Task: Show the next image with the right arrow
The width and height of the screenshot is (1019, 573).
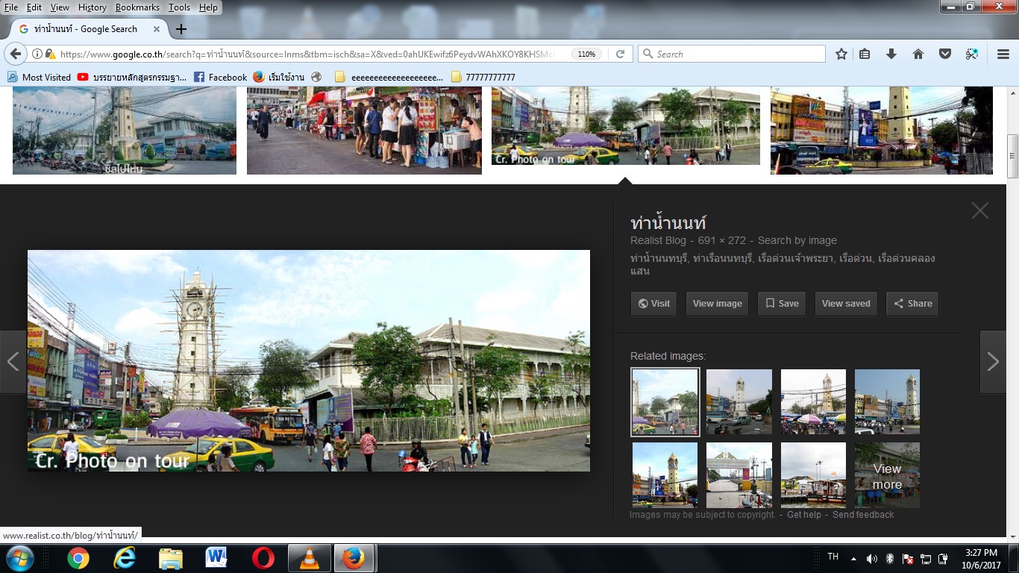Action: point(992,362)
